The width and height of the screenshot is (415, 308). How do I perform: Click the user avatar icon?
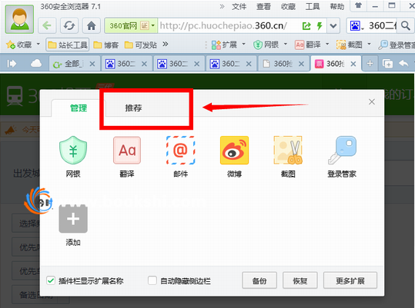(19, 19)
